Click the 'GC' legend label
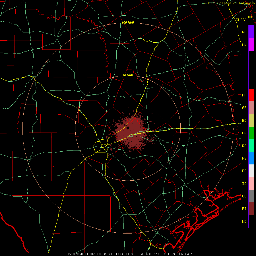Screen dimensions: 256x256 click(244, 196)
